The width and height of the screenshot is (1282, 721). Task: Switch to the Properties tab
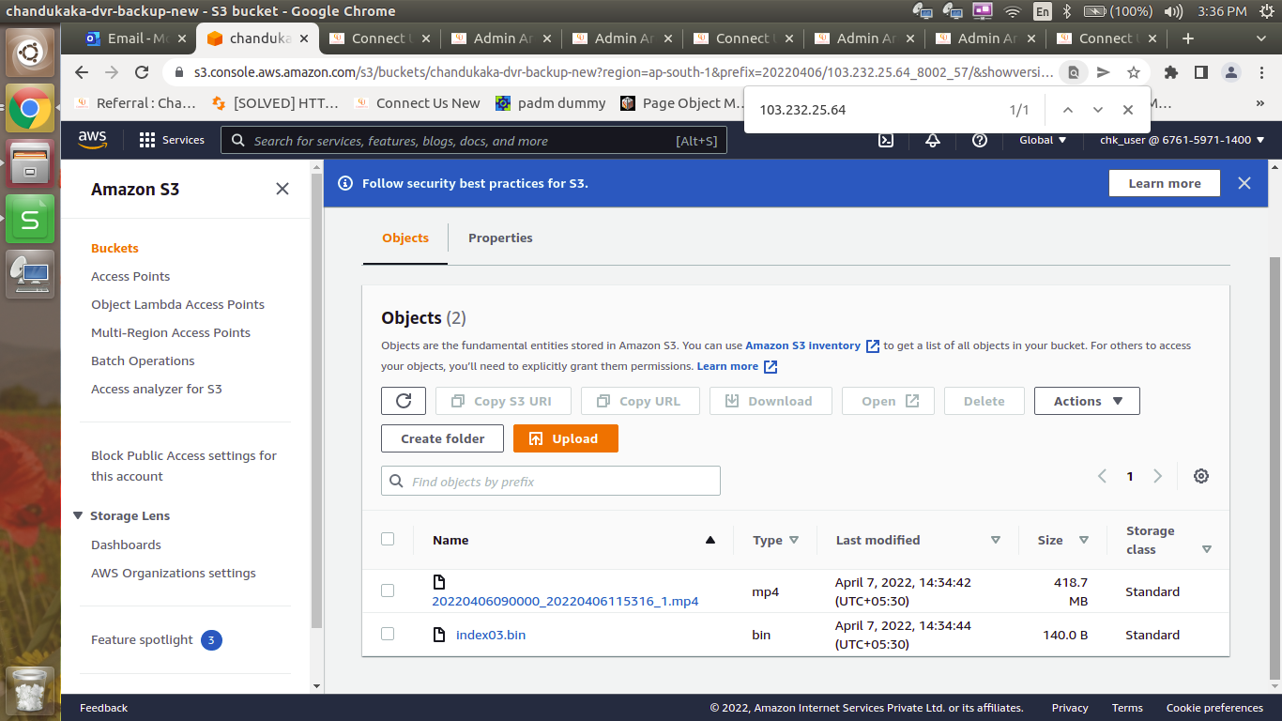tap(500, 238)
